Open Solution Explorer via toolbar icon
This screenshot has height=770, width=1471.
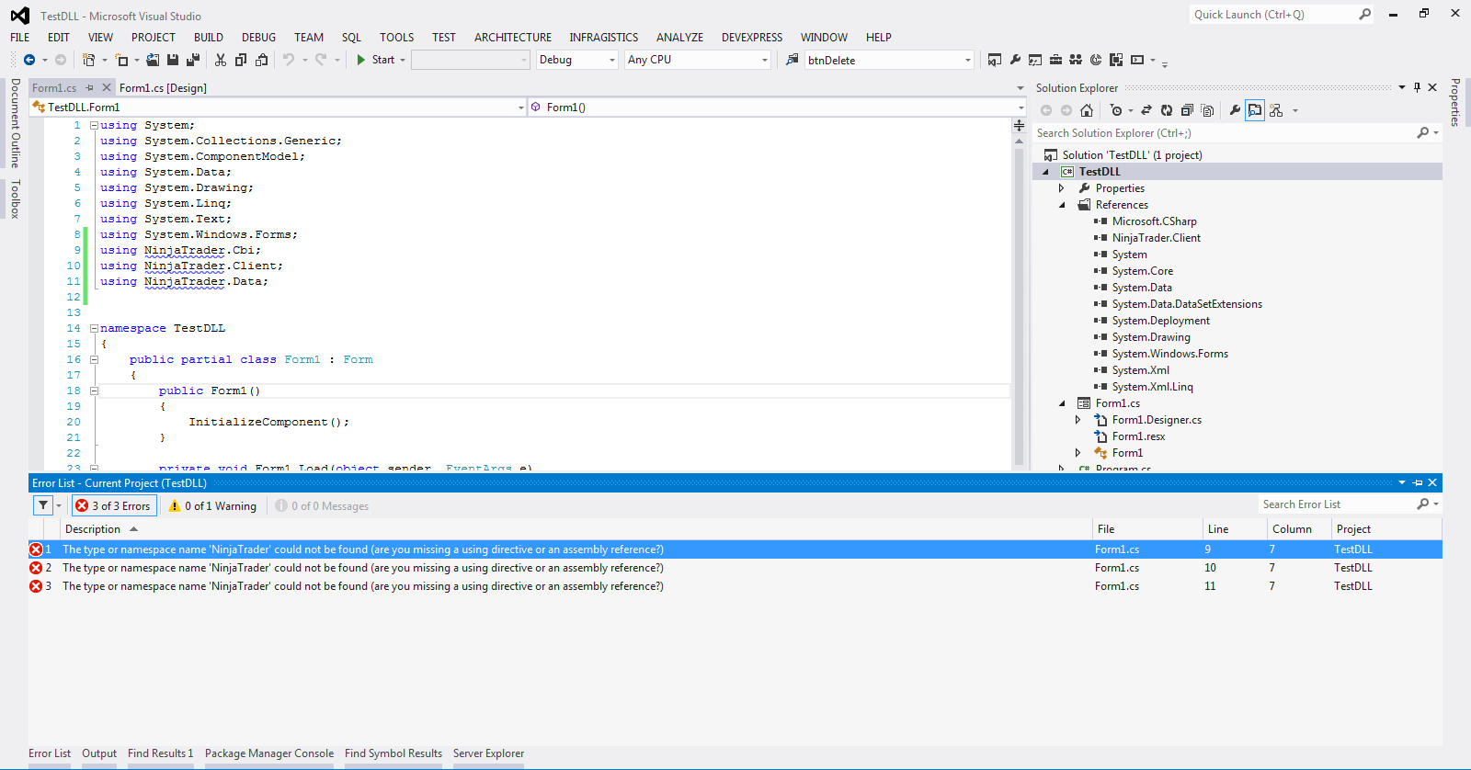click(995, 60)
